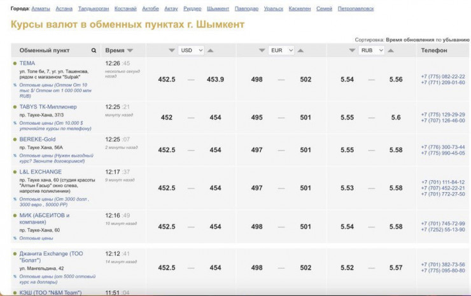Open the EUR currency dropdown
This screenshot has width=471, height=296.
pos(281,50)
